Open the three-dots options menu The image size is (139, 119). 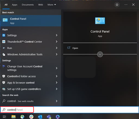click(x=126, y=5)
